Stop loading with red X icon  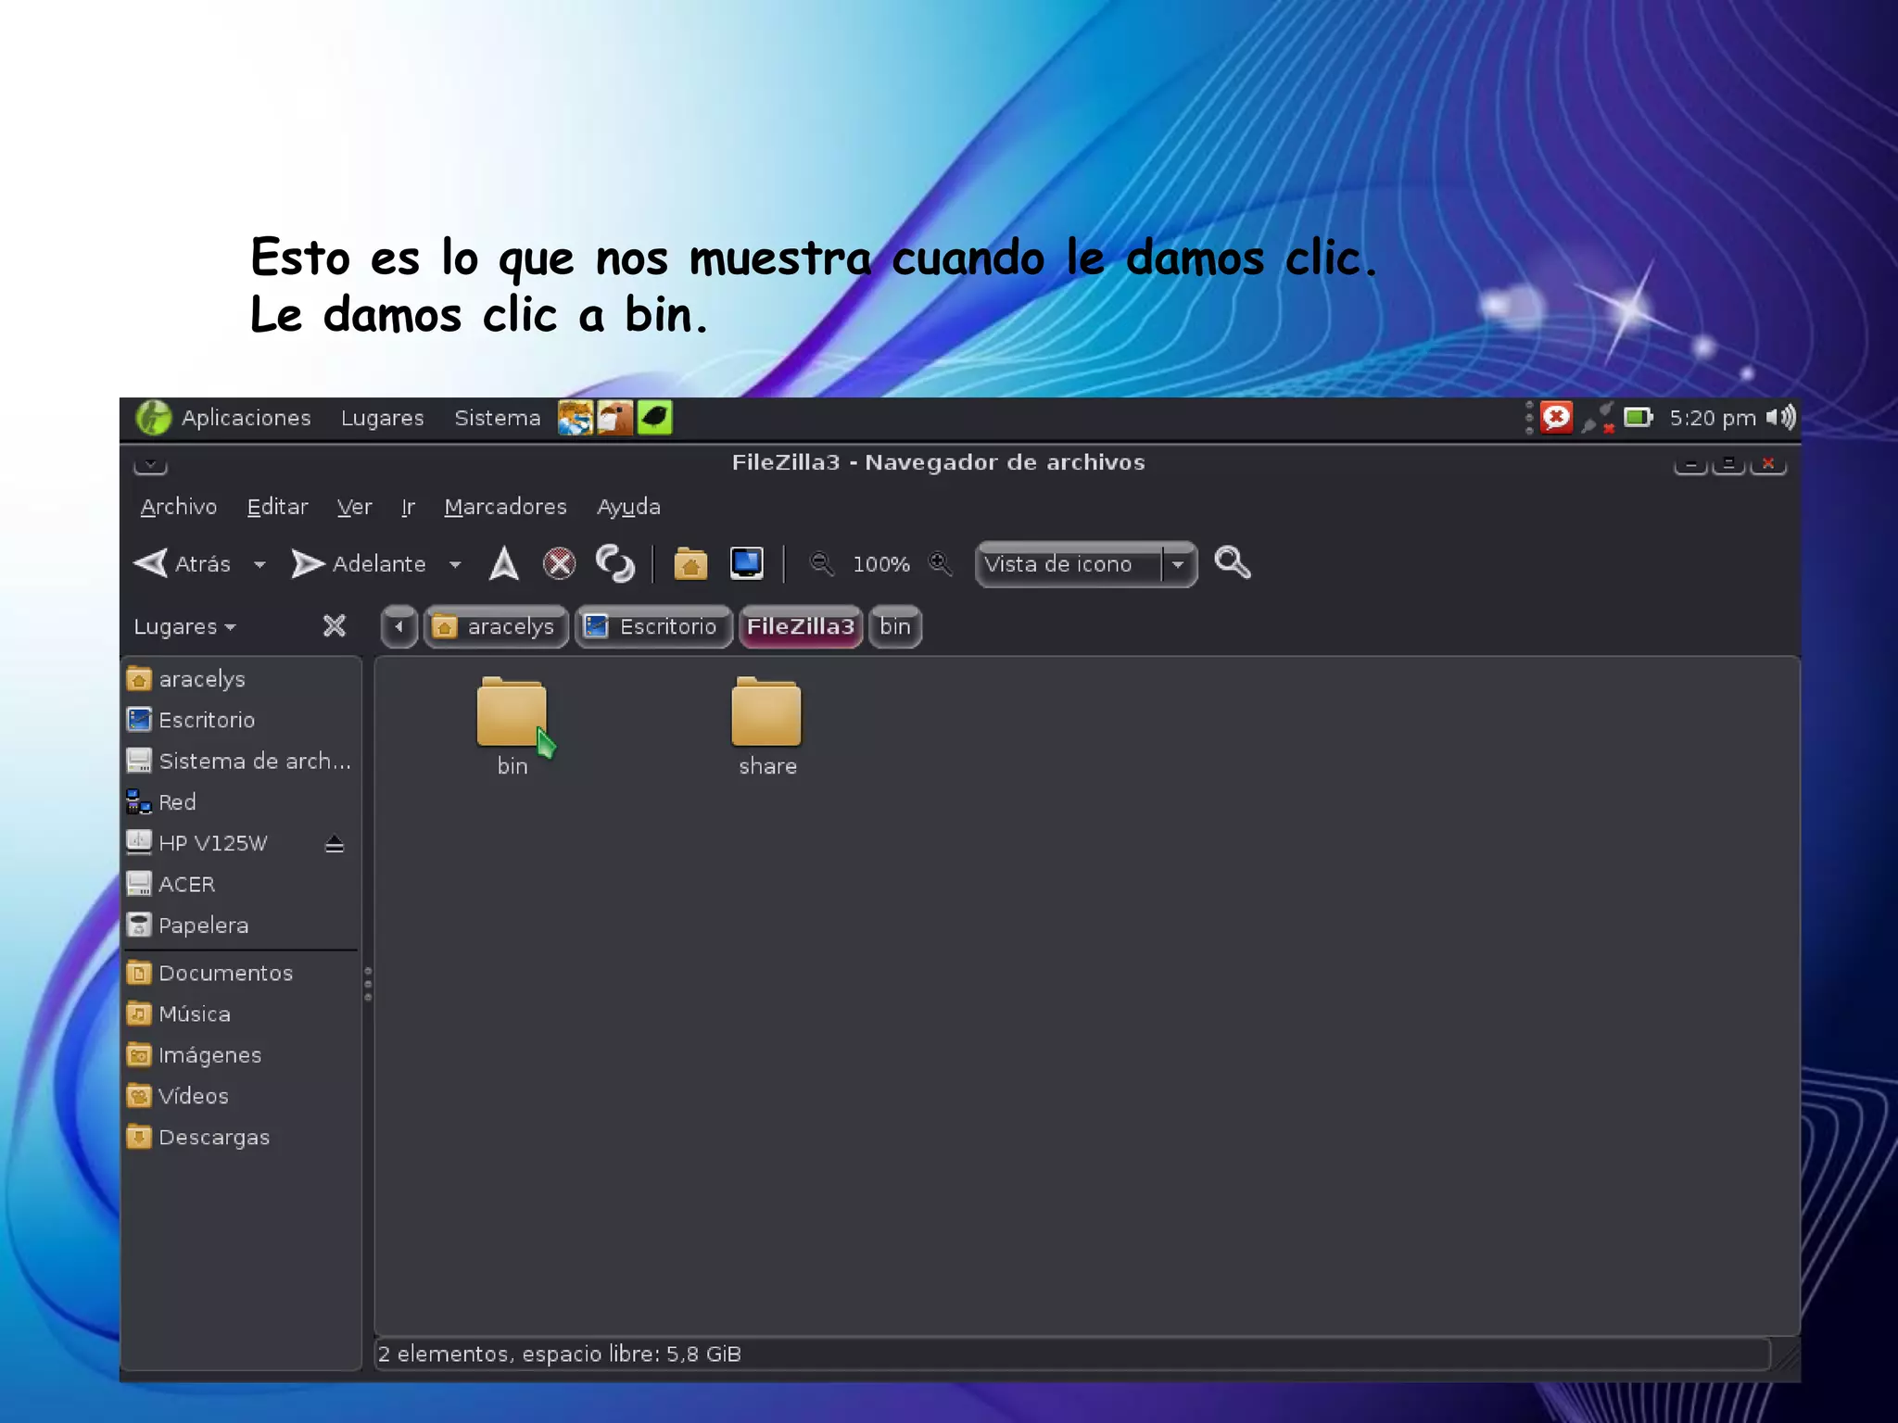pos(559,563)
